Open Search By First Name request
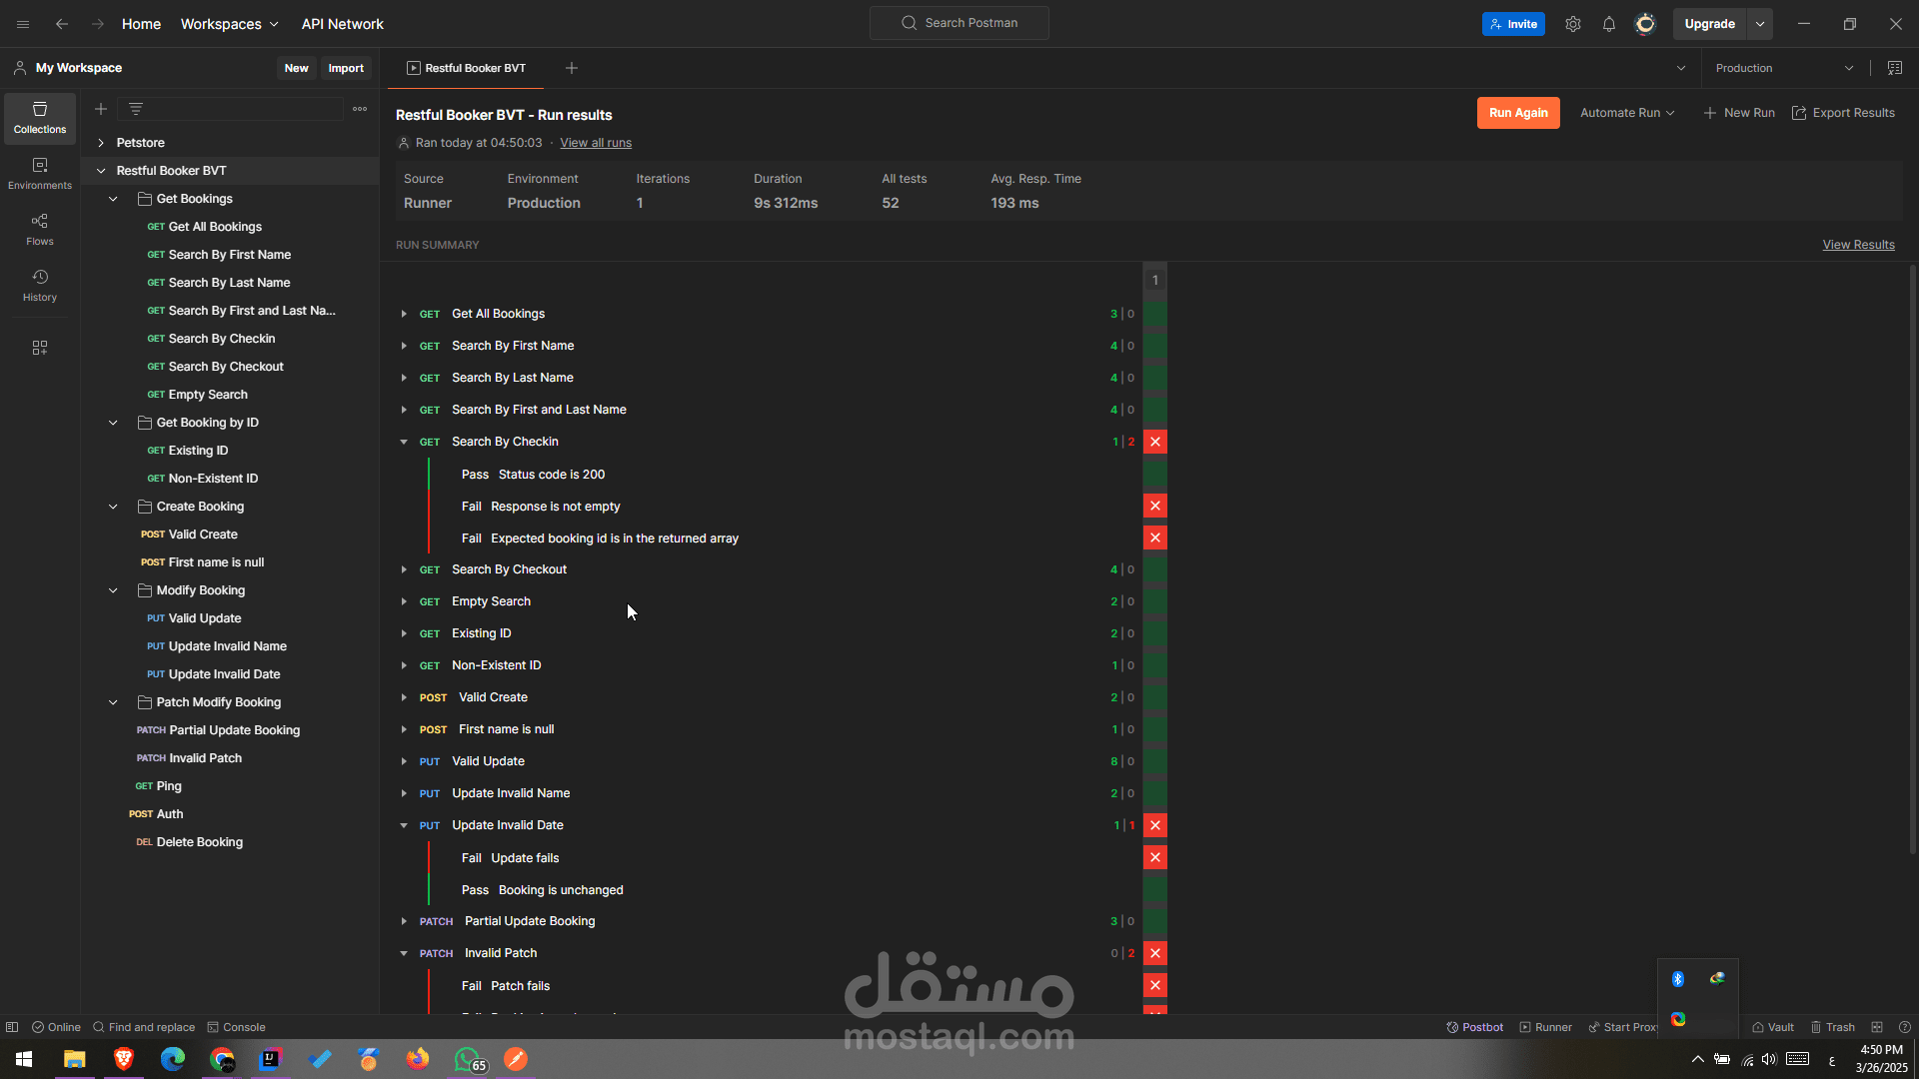The width and height of the screenshot is (1919, 1079). [230, 255]
